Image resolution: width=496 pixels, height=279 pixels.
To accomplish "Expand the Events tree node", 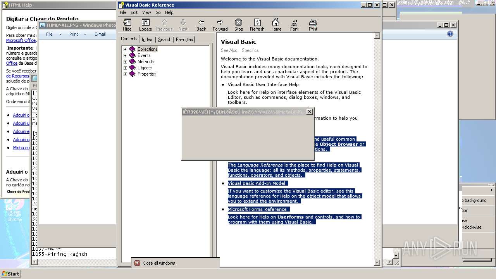I will click(125, 55).
